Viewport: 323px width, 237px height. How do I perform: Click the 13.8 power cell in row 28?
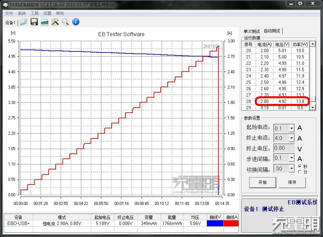[300, 101]
